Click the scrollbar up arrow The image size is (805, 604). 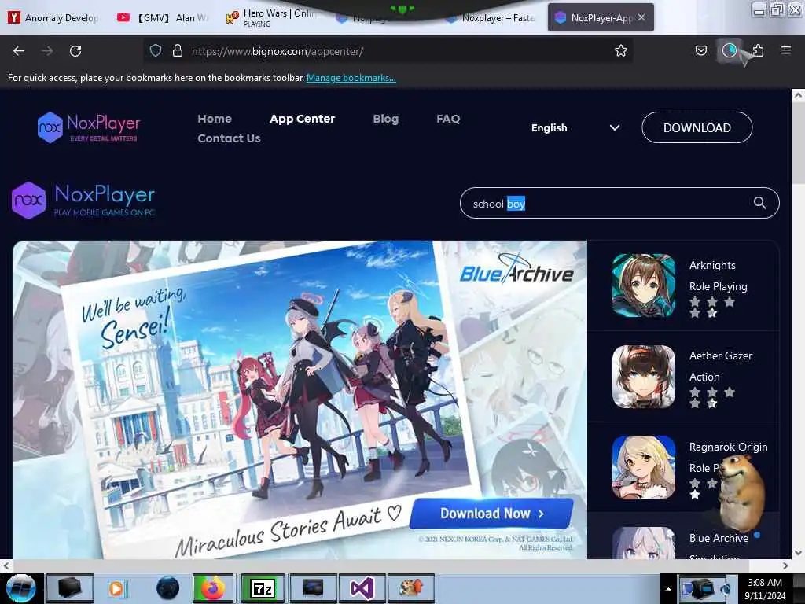[798, 95]
